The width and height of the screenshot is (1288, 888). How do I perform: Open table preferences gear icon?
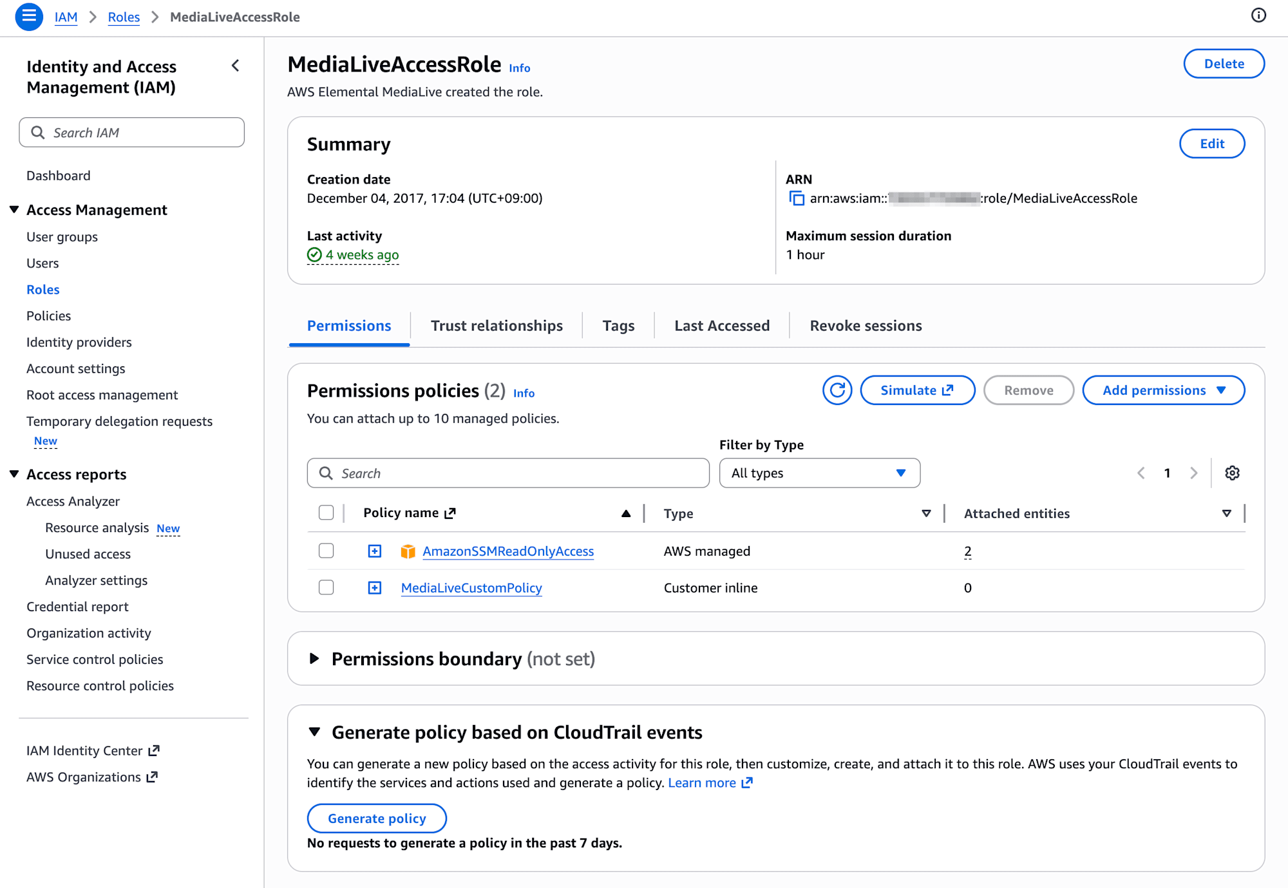1232,473
